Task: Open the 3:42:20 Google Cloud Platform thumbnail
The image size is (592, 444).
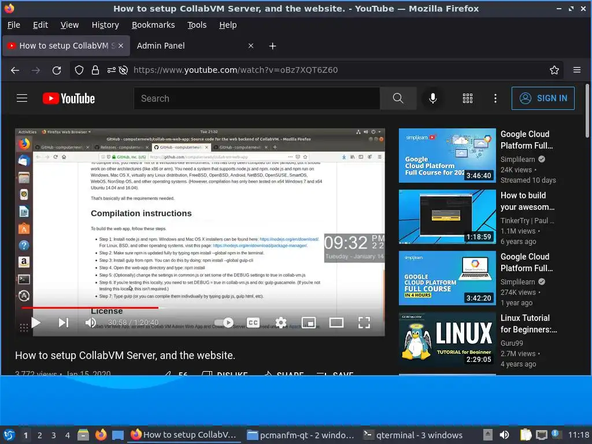Action: click(447, 278)
